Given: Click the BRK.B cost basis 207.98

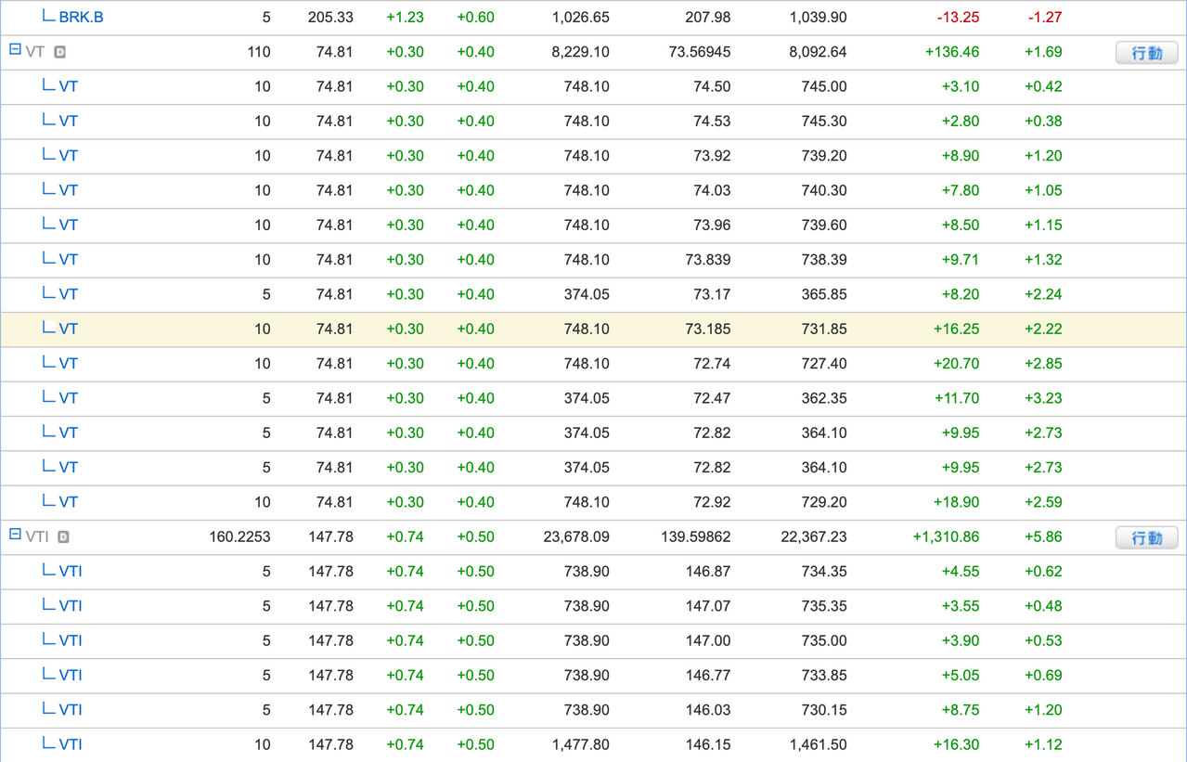Looking at the screenshot, I should coord(708,18).
